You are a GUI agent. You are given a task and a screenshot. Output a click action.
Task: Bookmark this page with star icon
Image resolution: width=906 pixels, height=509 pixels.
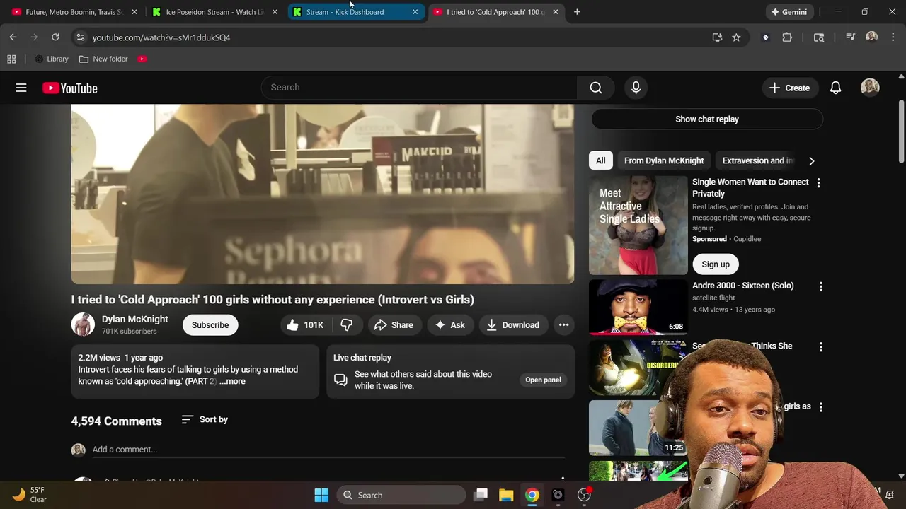[x=736, y=37]
